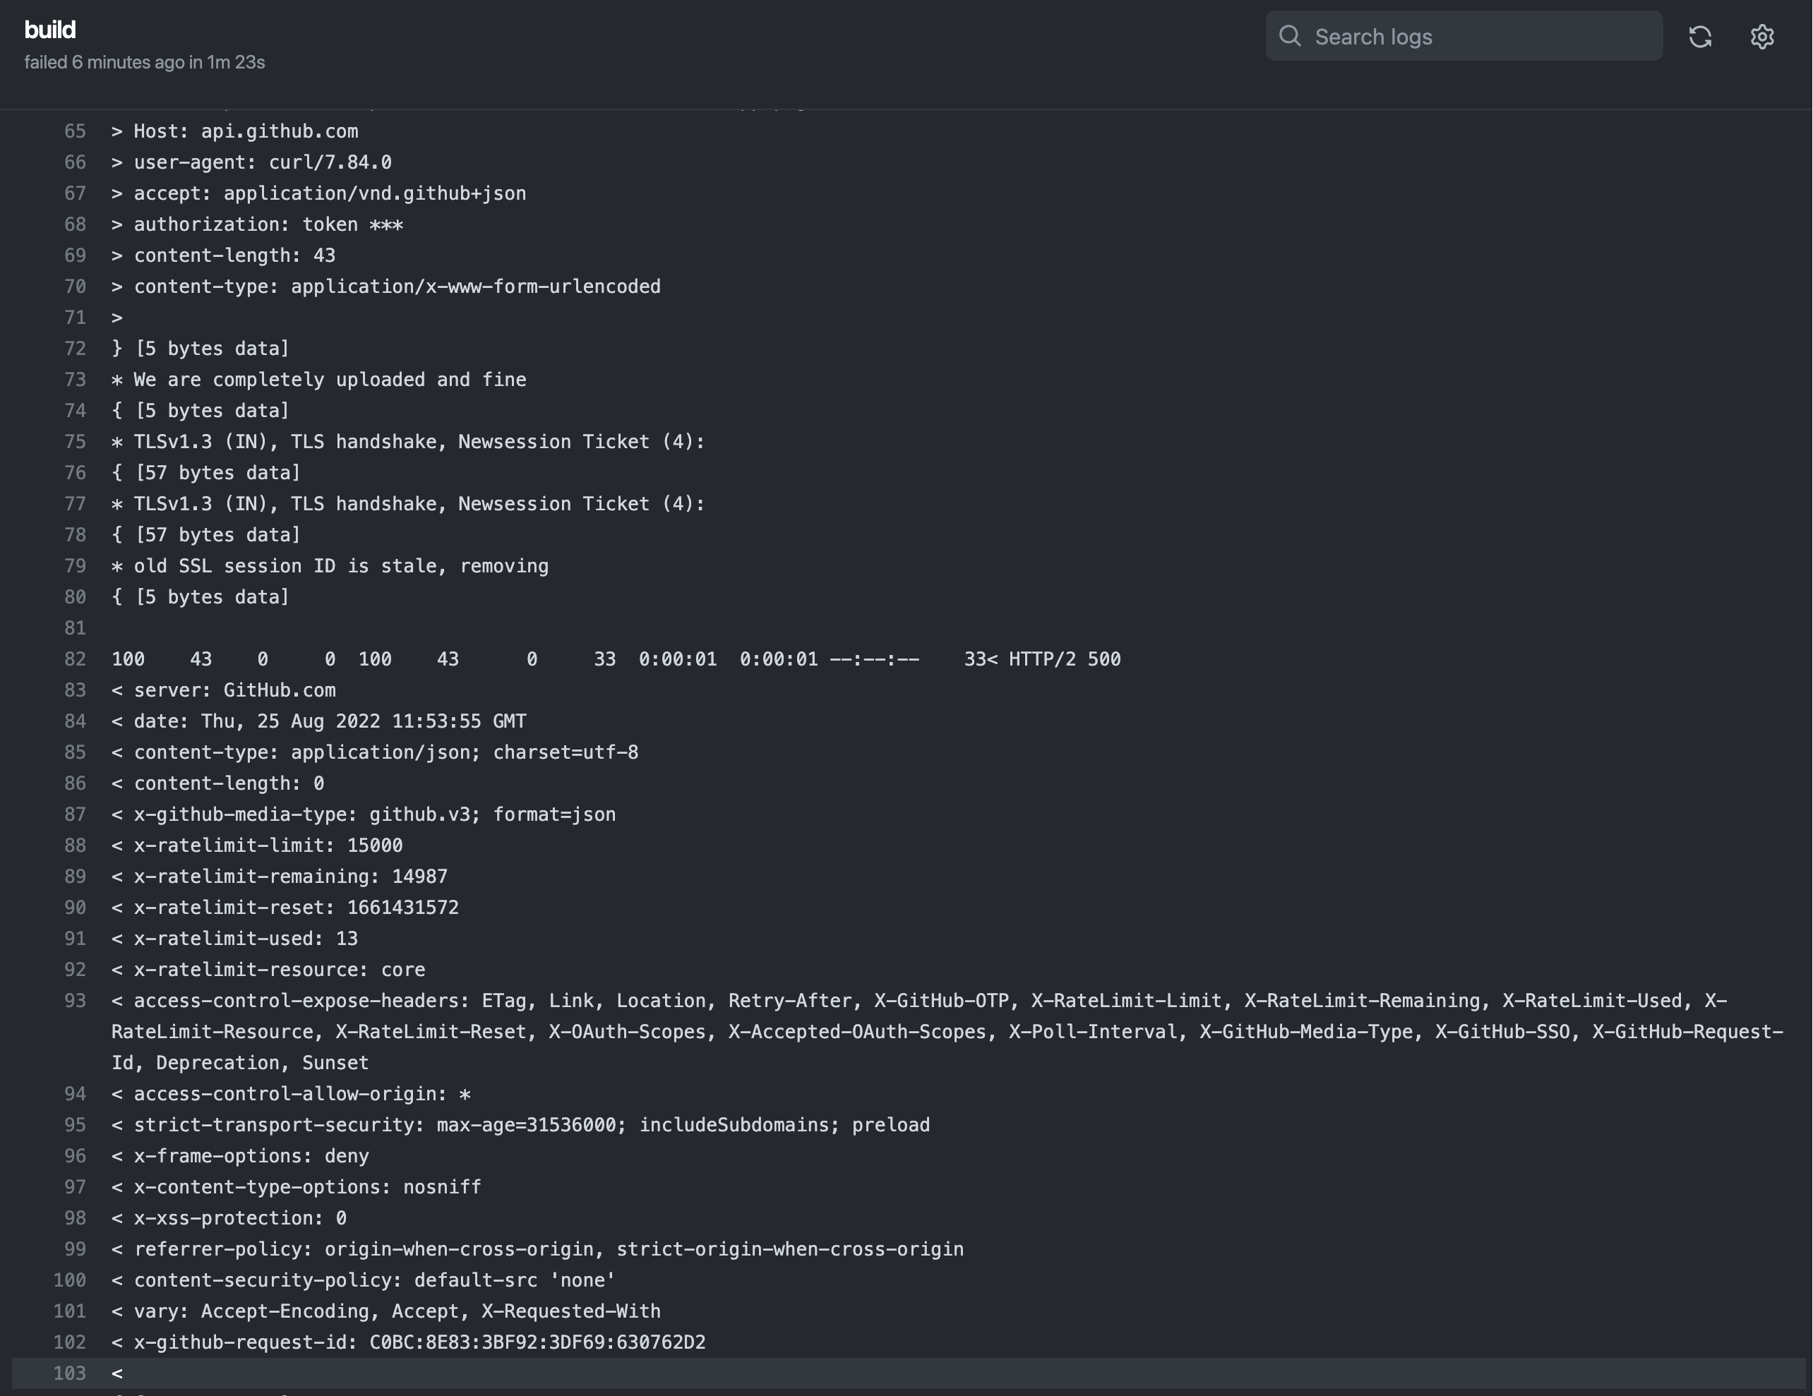This screenshot has height=1396, width=1813.
Task: Click the 'referrer-policy' header line
Action: coord(538,1249)
